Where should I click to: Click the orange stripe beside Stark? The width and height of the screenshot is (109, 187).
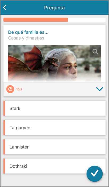point(4,108)
